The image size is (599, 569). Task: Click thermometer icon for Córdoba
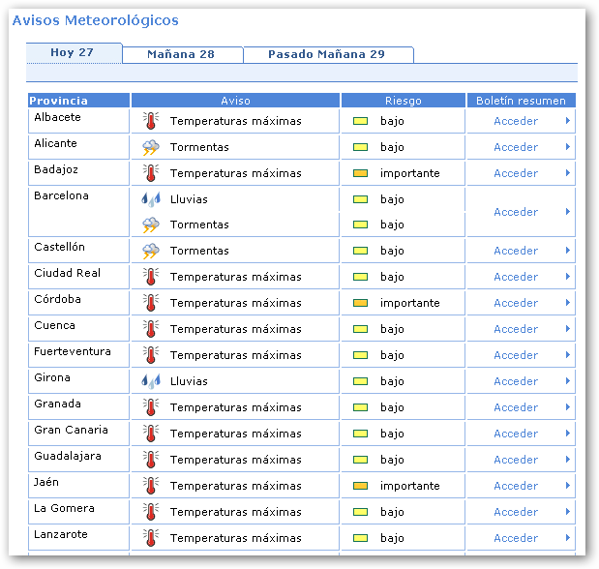pos(150,303)
